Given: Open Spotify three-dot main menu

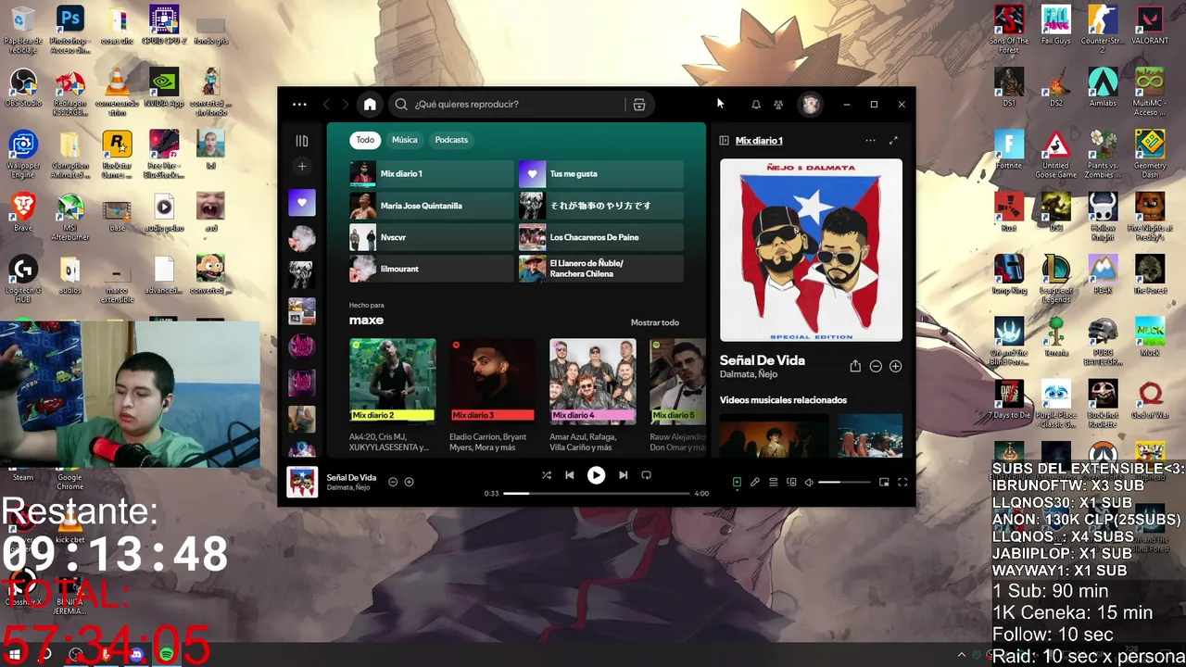Looking at the screenshot, I should 299,105.
